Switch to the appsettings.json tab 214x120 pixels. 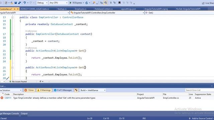point(128,9)
